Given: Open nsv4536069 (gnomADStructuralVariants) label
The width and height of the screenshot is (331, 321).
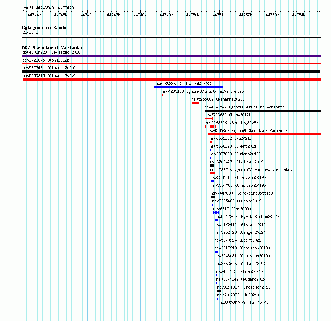Looking at the screenshot, I should pos(248,130).
